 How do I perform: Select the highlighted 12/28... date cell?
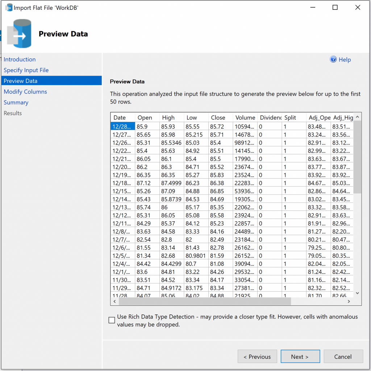123,126
